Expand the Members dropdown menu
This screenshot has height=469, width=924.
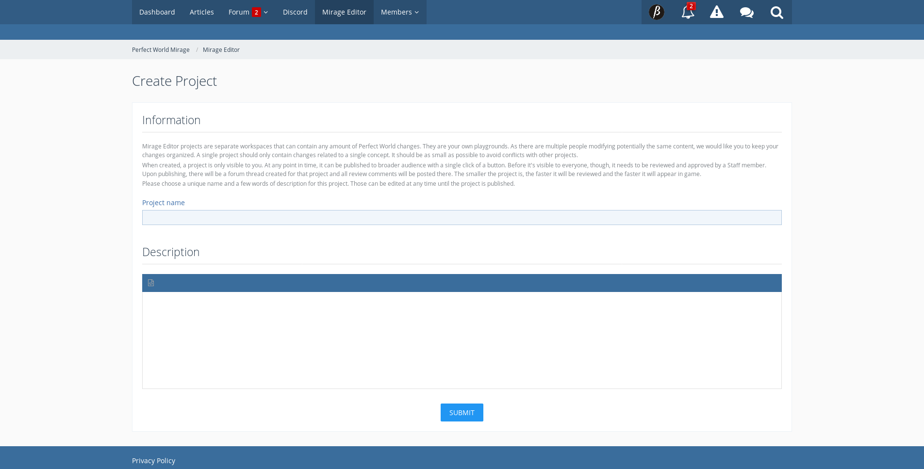pos(399,12)
